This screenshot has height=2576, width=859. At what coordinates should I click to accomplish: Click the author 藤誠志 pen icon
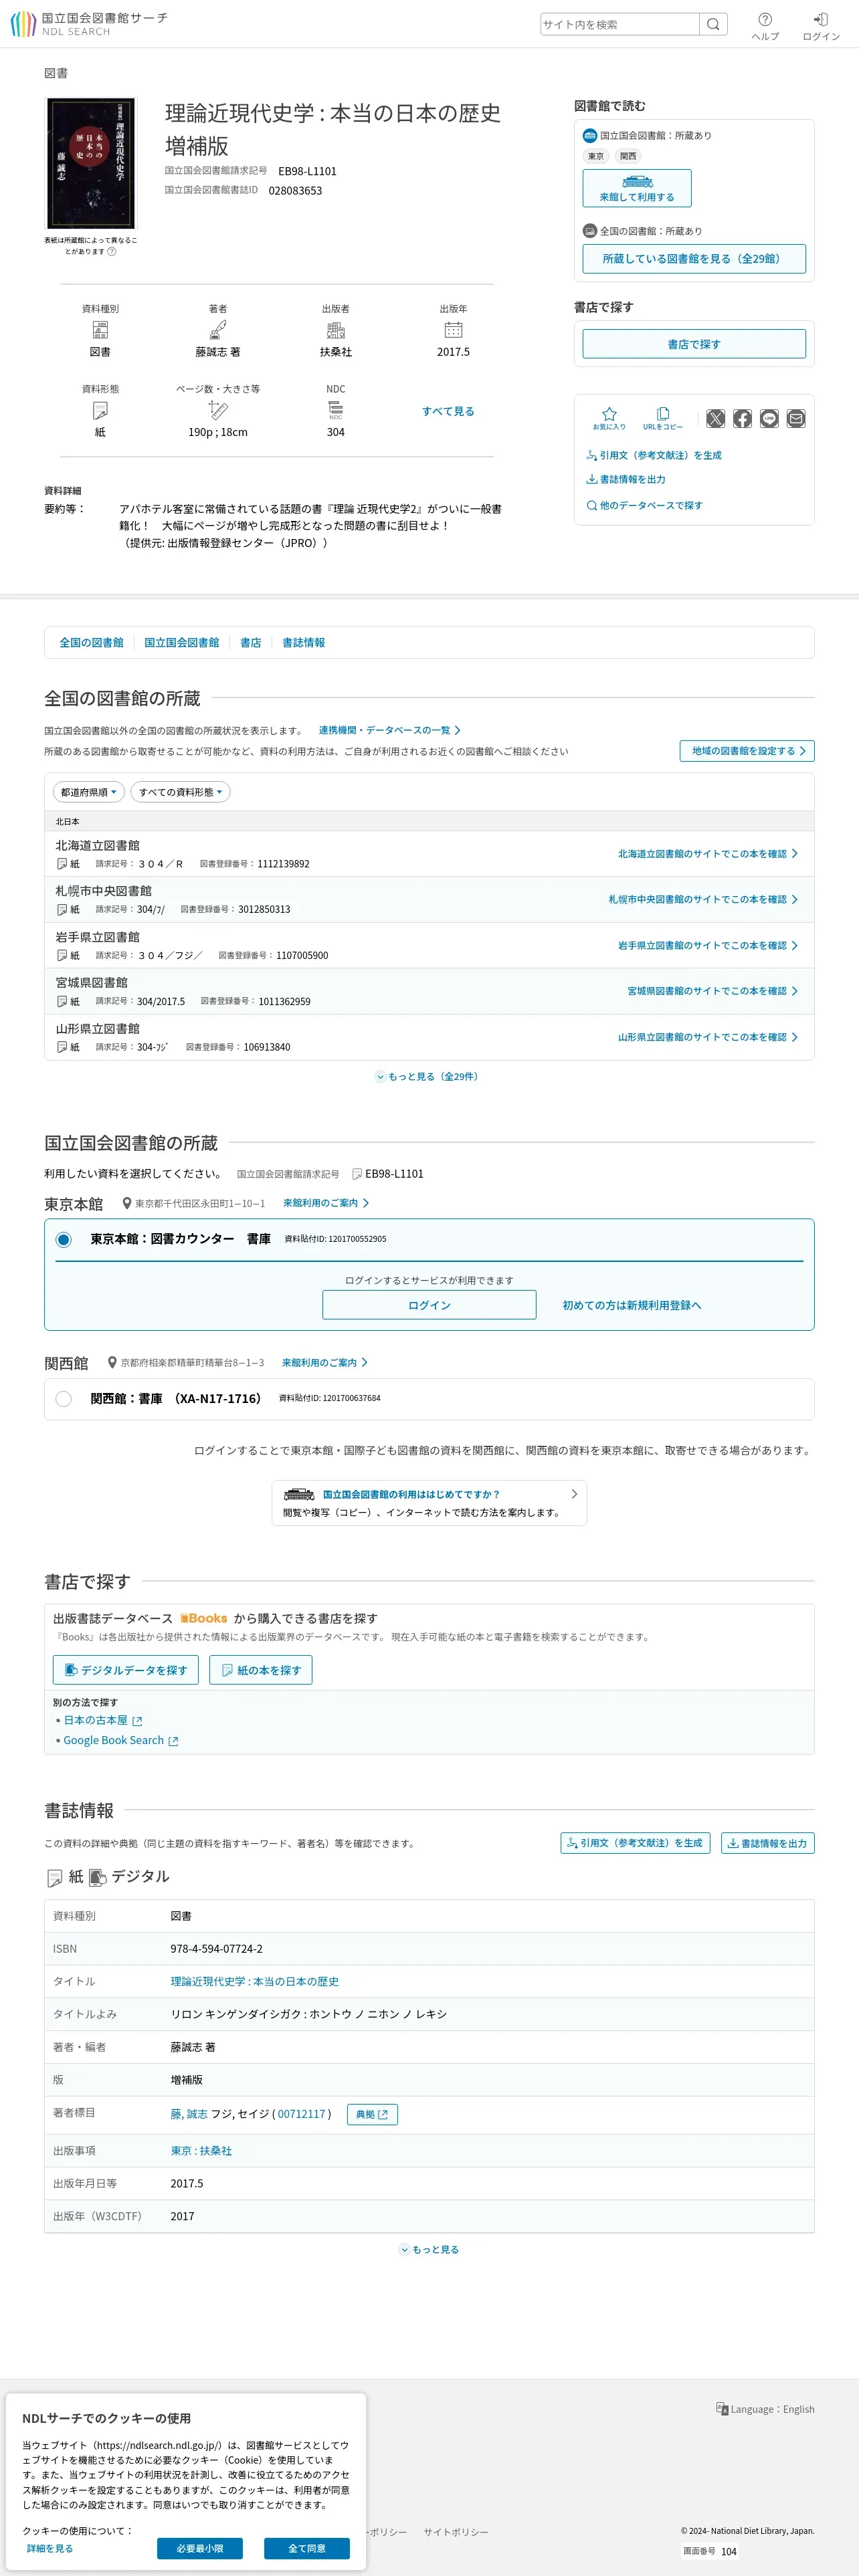pyautogui.click(x=218, y=330)
